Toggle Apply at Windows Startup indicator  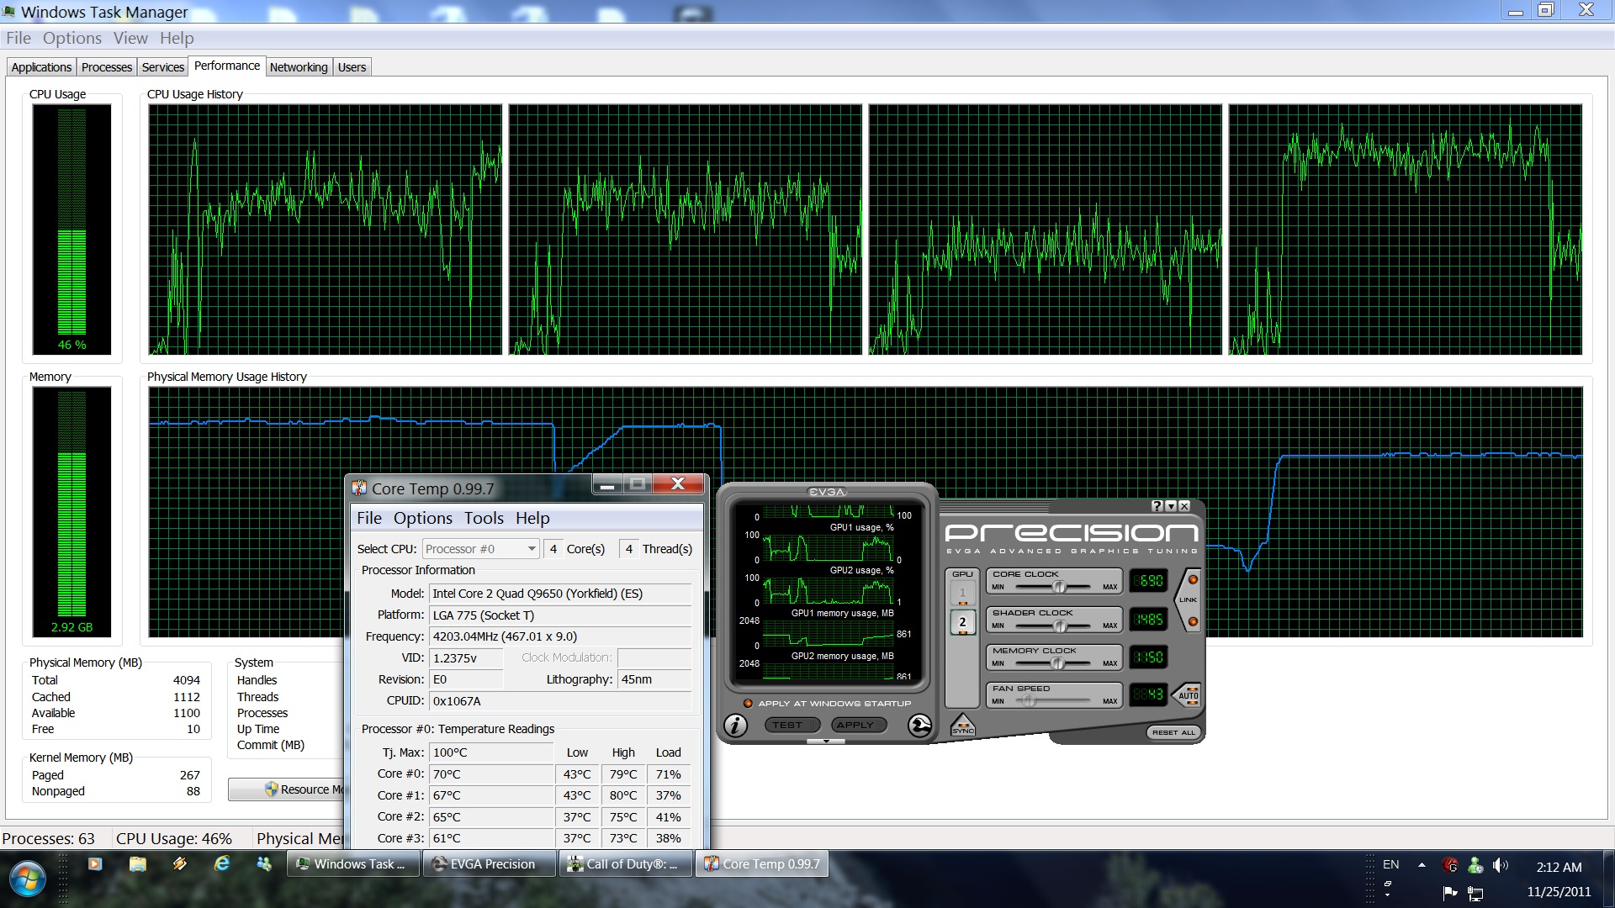point(748,704)
